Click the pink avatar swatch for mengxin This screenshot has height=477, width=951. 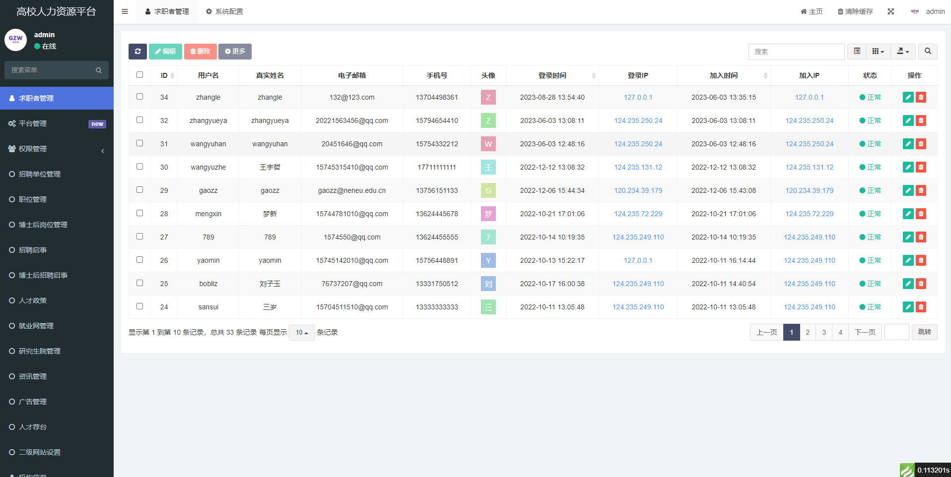tap(488, 214)
